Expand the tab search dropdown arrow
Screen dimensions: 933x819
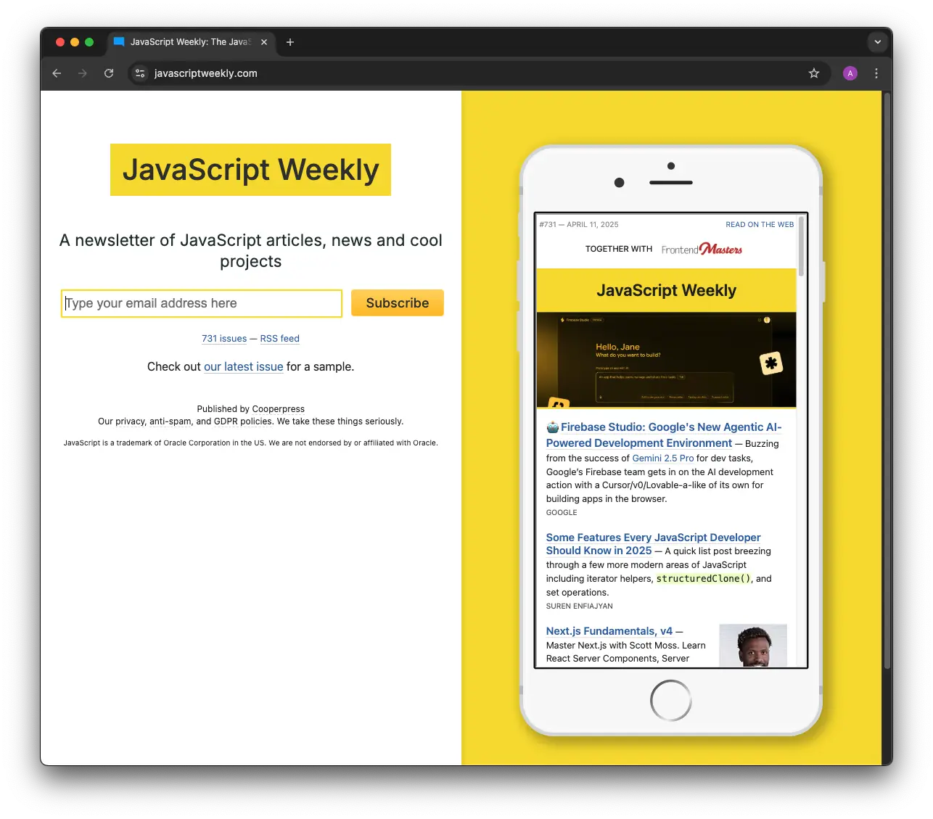coord(878,42)
